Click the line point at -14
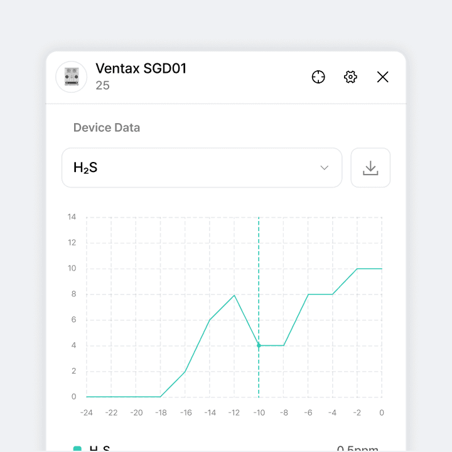Viewport: 452px width, 452px height. tap(210, 320)
